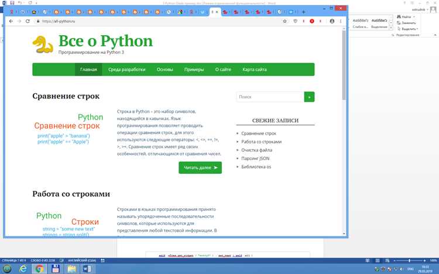Click 'Читать далее' button
Viewport: 439px width, 274px height.
200,167
